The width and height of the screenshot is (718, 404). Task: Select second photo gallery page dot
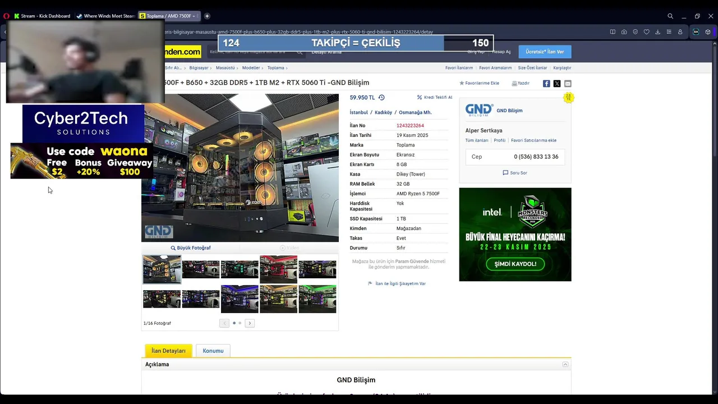240,323
